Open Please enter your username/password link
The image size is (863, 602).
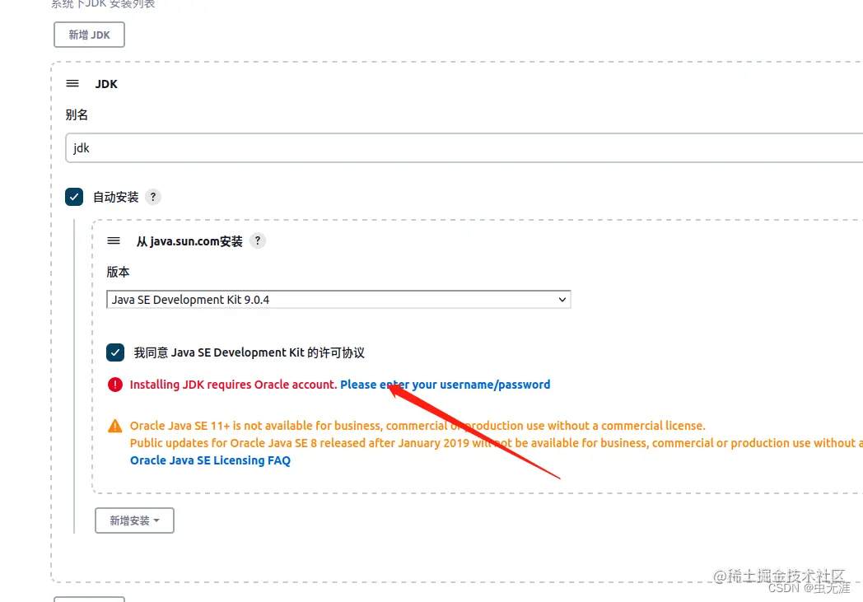tap(445, 385)
